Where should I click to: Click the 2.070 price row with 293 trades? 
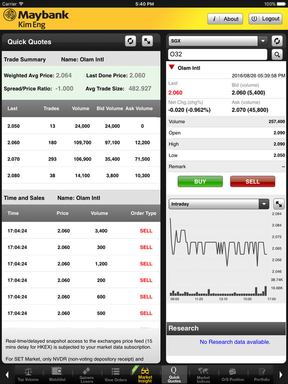(x=81, y=159)
